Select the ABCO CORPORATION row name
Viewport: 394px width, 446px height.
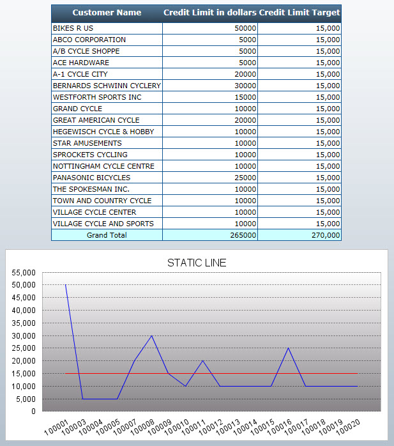coord(107,40)
